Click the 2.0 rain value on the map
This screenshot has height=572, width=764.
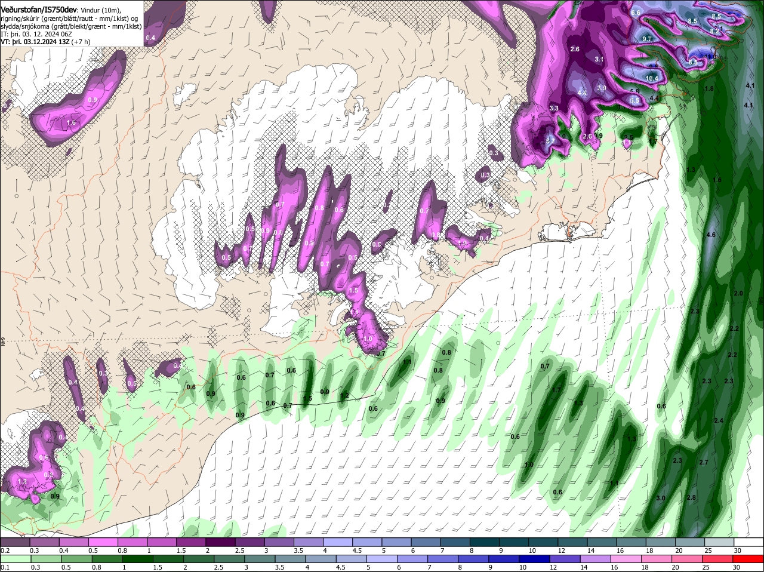[738, 293]
